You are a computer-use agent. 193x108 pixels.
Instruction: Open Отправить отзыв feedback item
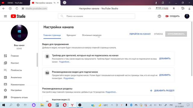click(x=19, y=97)
